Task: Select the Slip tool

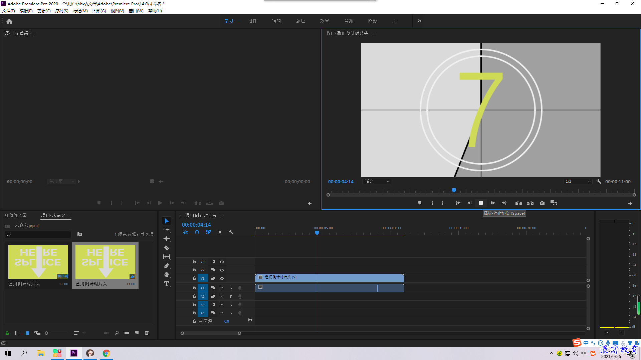Action: tap(167, 257)
